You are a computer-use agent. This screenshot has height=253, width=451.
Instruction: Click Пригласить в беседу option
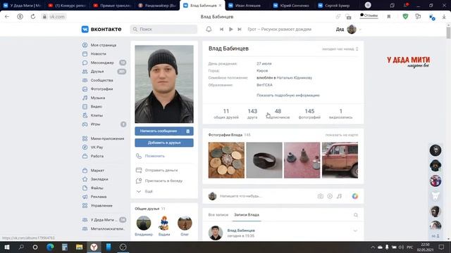click(x=163, y=181)
